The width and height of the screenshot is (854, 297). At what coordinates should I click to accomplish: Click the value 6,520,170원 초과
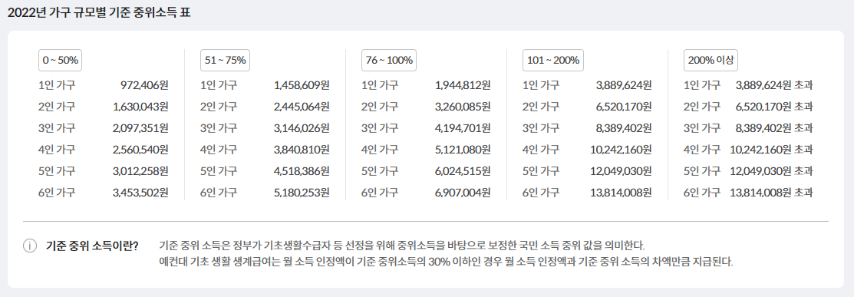774,106
